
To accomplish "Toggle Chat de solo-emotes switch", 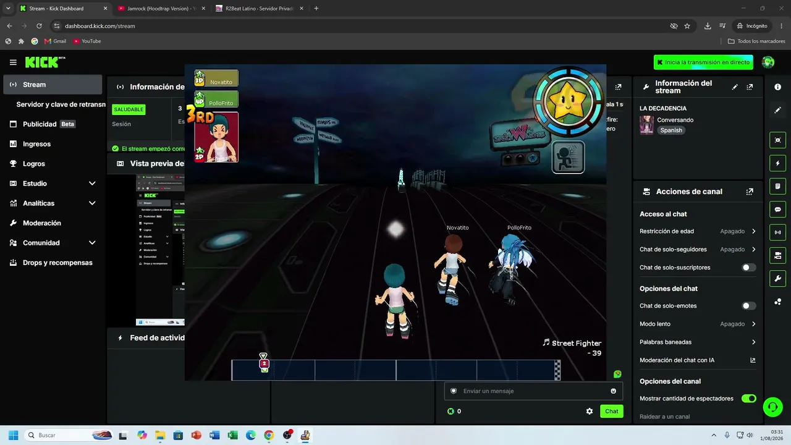I will click(748, 306).
